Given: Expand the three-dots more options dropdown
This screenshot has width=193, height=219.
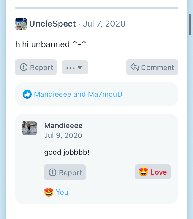Looking at the screenshot, I should [x=75, y=67].
